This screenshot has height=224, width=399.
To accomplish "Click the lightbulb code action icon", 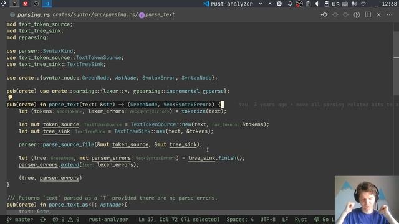I will point(10,98).
